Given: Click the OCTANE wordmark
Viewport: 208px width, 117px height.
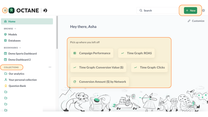Looking at the screenshot, I should click(28, 11).
